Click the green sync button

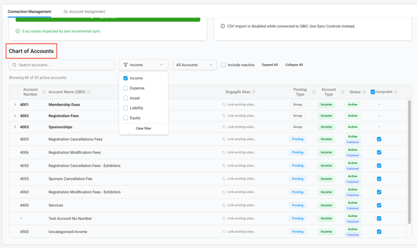(x=108, y=19)
